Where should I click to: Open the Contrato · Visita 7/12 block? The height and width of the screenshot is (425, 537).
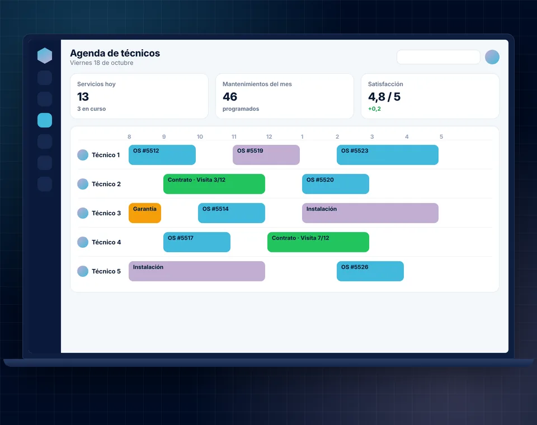[318, 242]
